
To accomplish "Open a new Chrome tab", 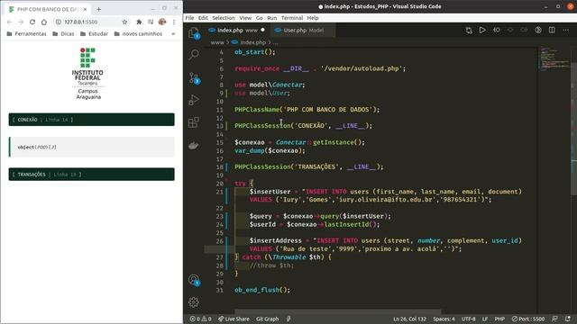I will click(98, 9).
